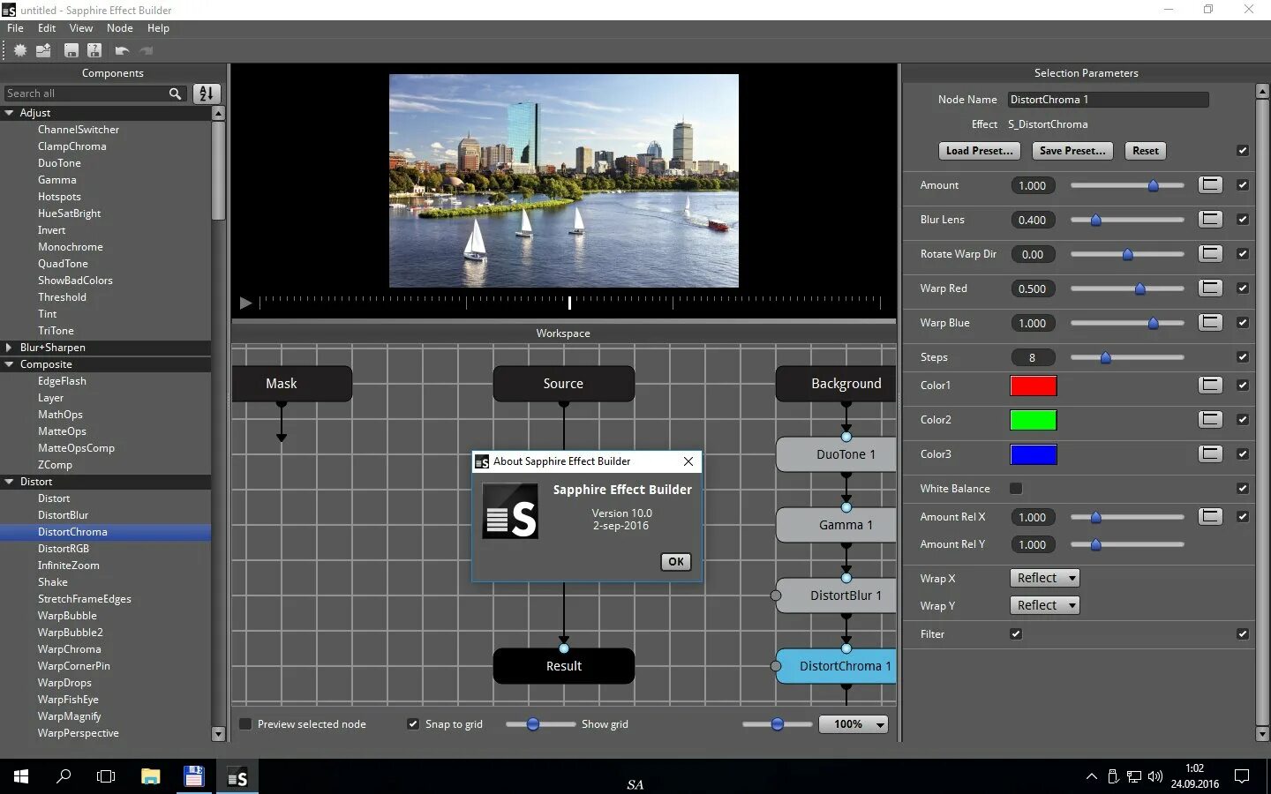The height and width of the screenshot is (794, 1271).
Task: Click the Load Preset... button
Action: 979,151
